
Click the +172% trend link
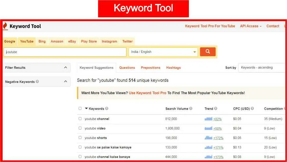[218, 138]
